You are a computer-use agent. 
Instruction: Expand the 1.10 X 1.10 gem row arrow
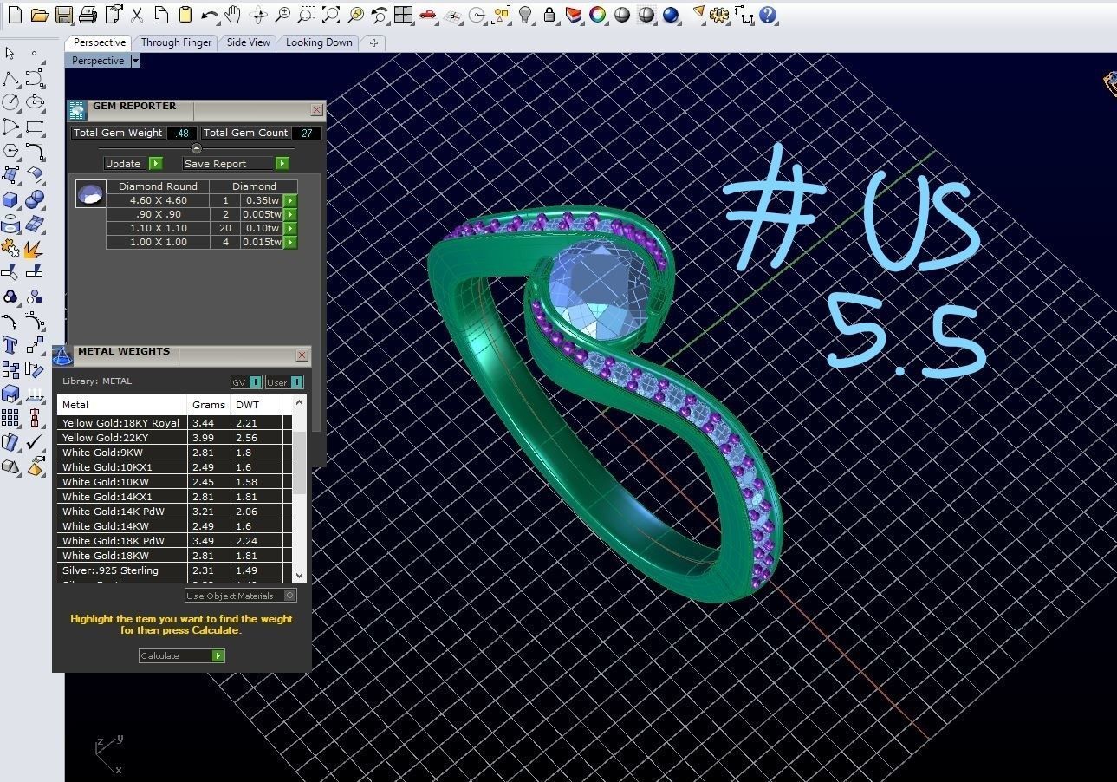pyautogui.click(x=290, y=228)
